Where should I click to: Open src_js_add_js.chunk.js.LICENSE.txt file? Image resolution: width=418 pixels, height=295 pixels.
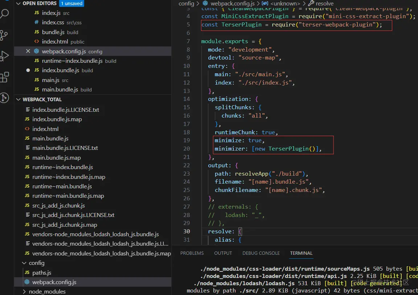coord(93,215)
